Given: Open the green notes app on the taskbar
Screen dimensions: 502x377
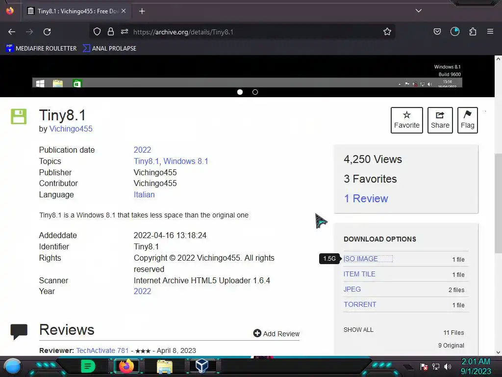Looking at the screenshot, I should click(x=88, y=366).
